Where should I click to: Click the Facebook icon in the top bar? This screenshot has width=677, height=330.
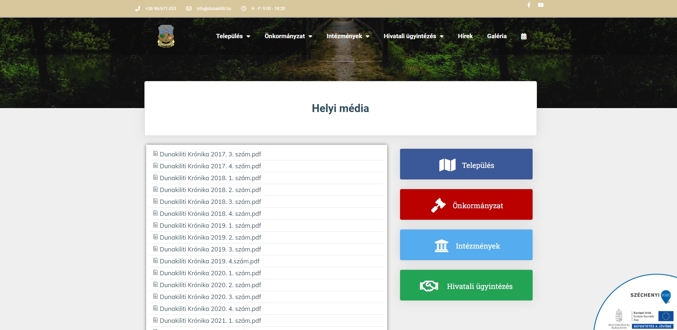coord(529,5)
